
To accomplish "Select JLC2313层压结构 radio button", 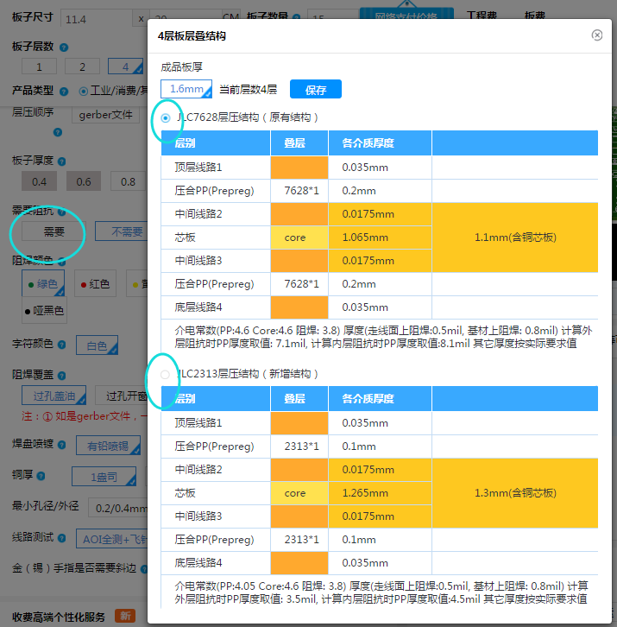I will (x=166, y=374).
